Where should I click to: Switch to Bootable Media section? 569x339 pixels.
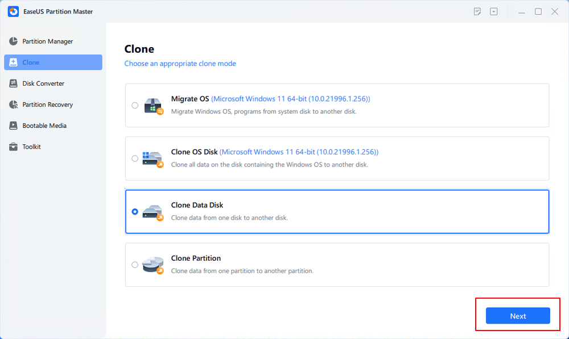tap(44, 125)
